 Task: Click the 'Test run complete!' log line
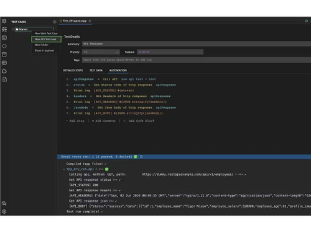pos(85,212)
